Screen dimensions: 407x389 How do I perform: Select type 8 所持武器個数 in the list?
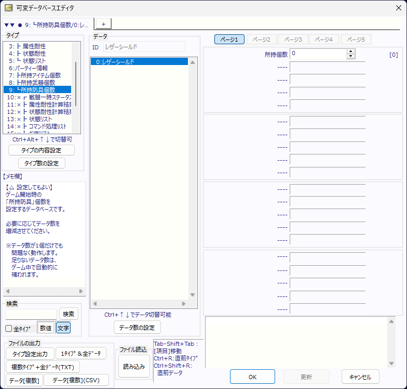[x=35, y=83]
